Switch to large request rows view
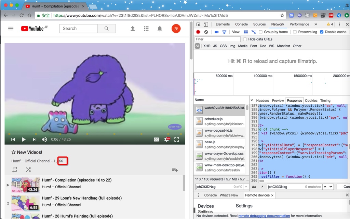The height and width of the screenshot is (219, 350). 246,32
